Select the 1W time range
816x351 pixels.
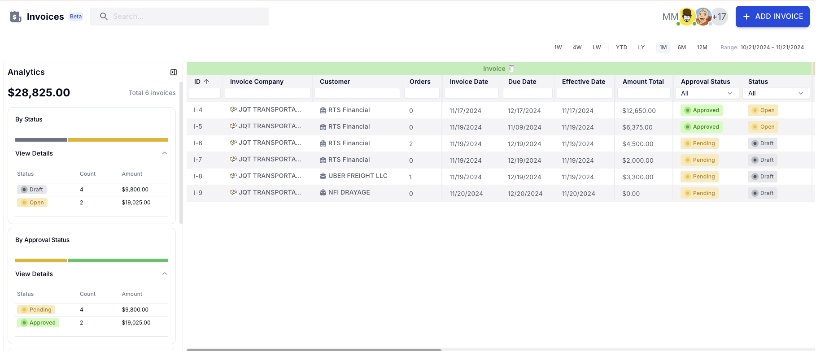(558, 48)
